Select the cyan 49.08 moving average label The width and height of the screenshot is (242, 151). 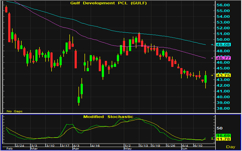coord(228,45)
